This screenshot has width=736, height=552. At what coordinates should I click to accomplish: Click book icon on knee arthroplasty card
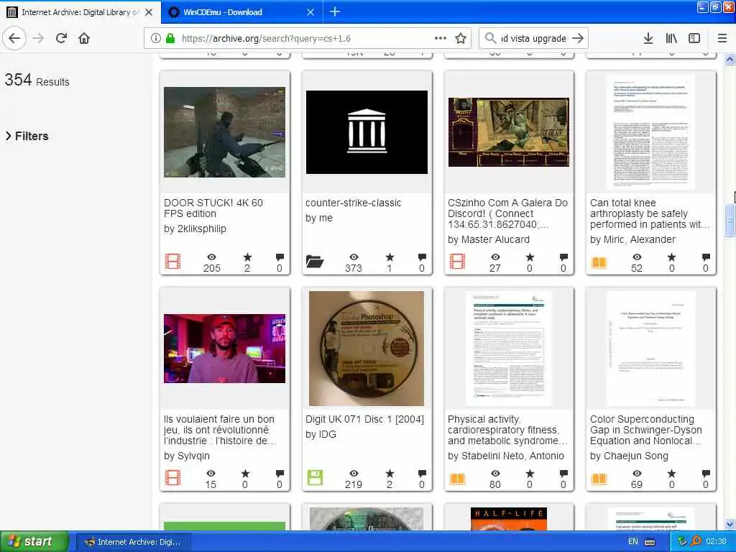[x=599, y=262]
